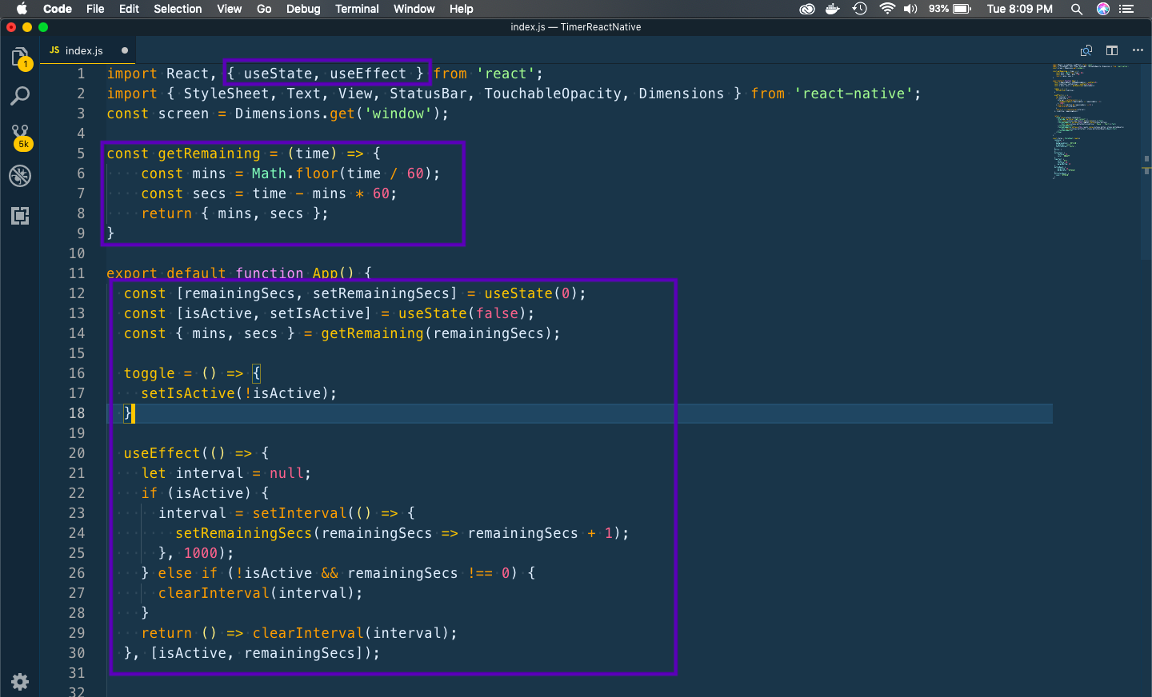Open Siri from the menu bar
Image resolution: width=1152 pixels, height=697 pixels.
click(1103, 9)
